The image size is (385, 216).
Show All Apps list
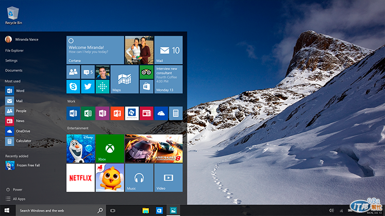(x=15, y=199)
